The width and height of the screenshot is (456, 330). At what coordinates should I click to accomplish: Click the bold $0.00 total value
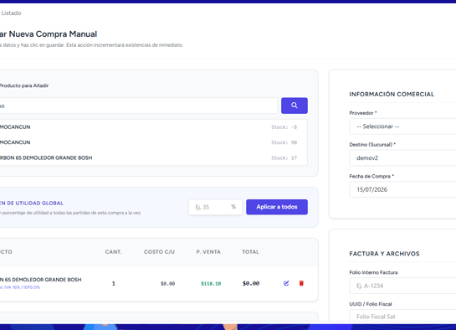click(x=251, y=283)
